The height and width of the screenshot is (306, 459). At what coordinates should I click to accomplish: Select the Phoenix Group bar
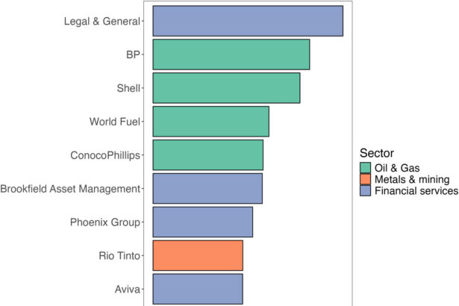click(203, 222)
